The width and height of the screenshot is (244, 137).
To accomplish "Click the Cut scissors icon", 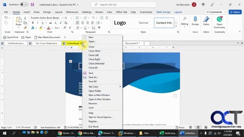I will point(25,18).
